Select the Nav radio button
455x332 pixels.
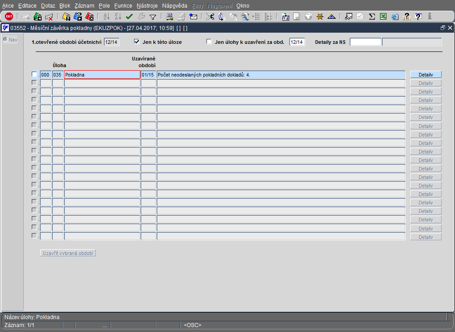coord(5,39)
